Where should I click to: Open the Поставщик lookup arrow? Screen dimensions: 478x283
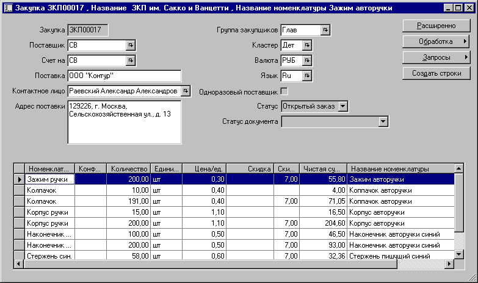coord(131,45)
